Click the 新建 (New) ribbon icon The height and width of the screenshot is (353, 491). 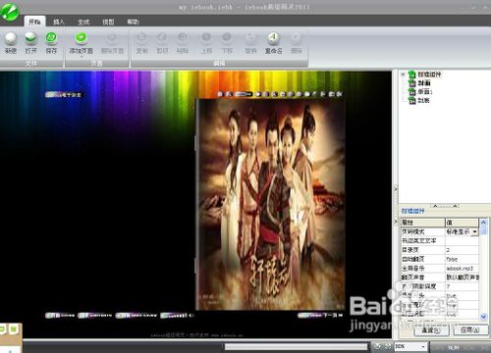tap(11, 42)
